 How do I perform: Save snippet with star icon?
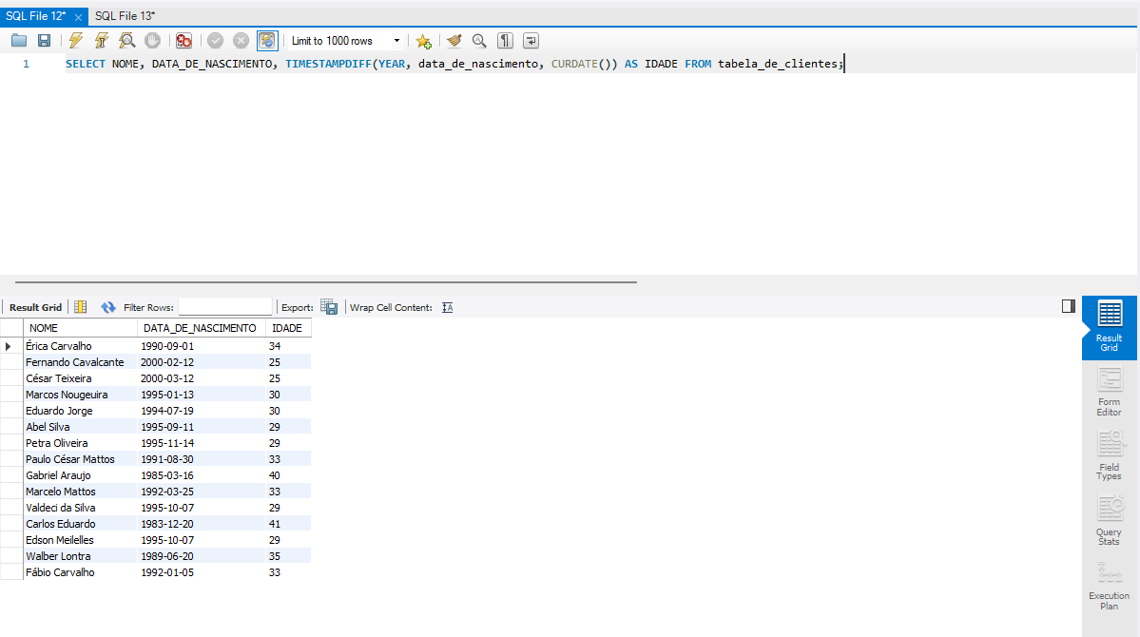pyautogui.click(x=424, y=41)
